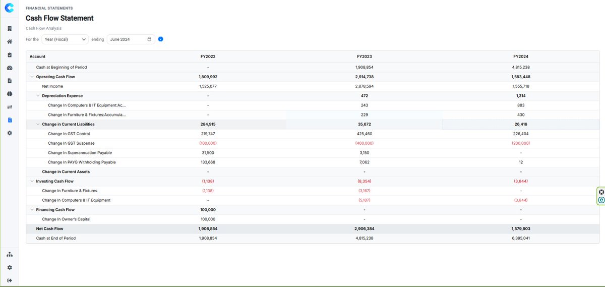
Task: Open the building icon in sidebar
Action: 9,29
